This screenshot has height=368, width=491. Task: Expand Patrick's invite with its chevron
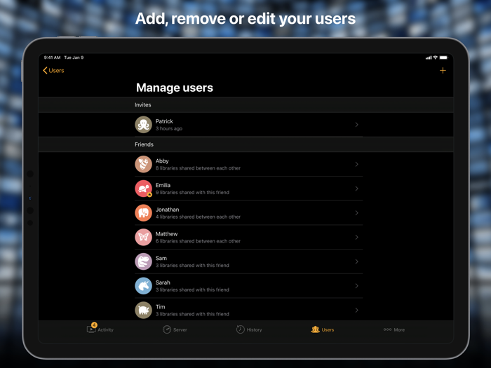pos(356,125)
